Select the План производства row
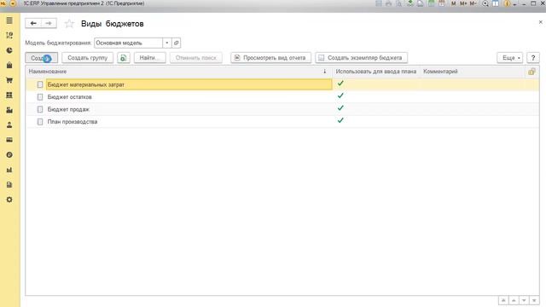 [x=282, y=122]
